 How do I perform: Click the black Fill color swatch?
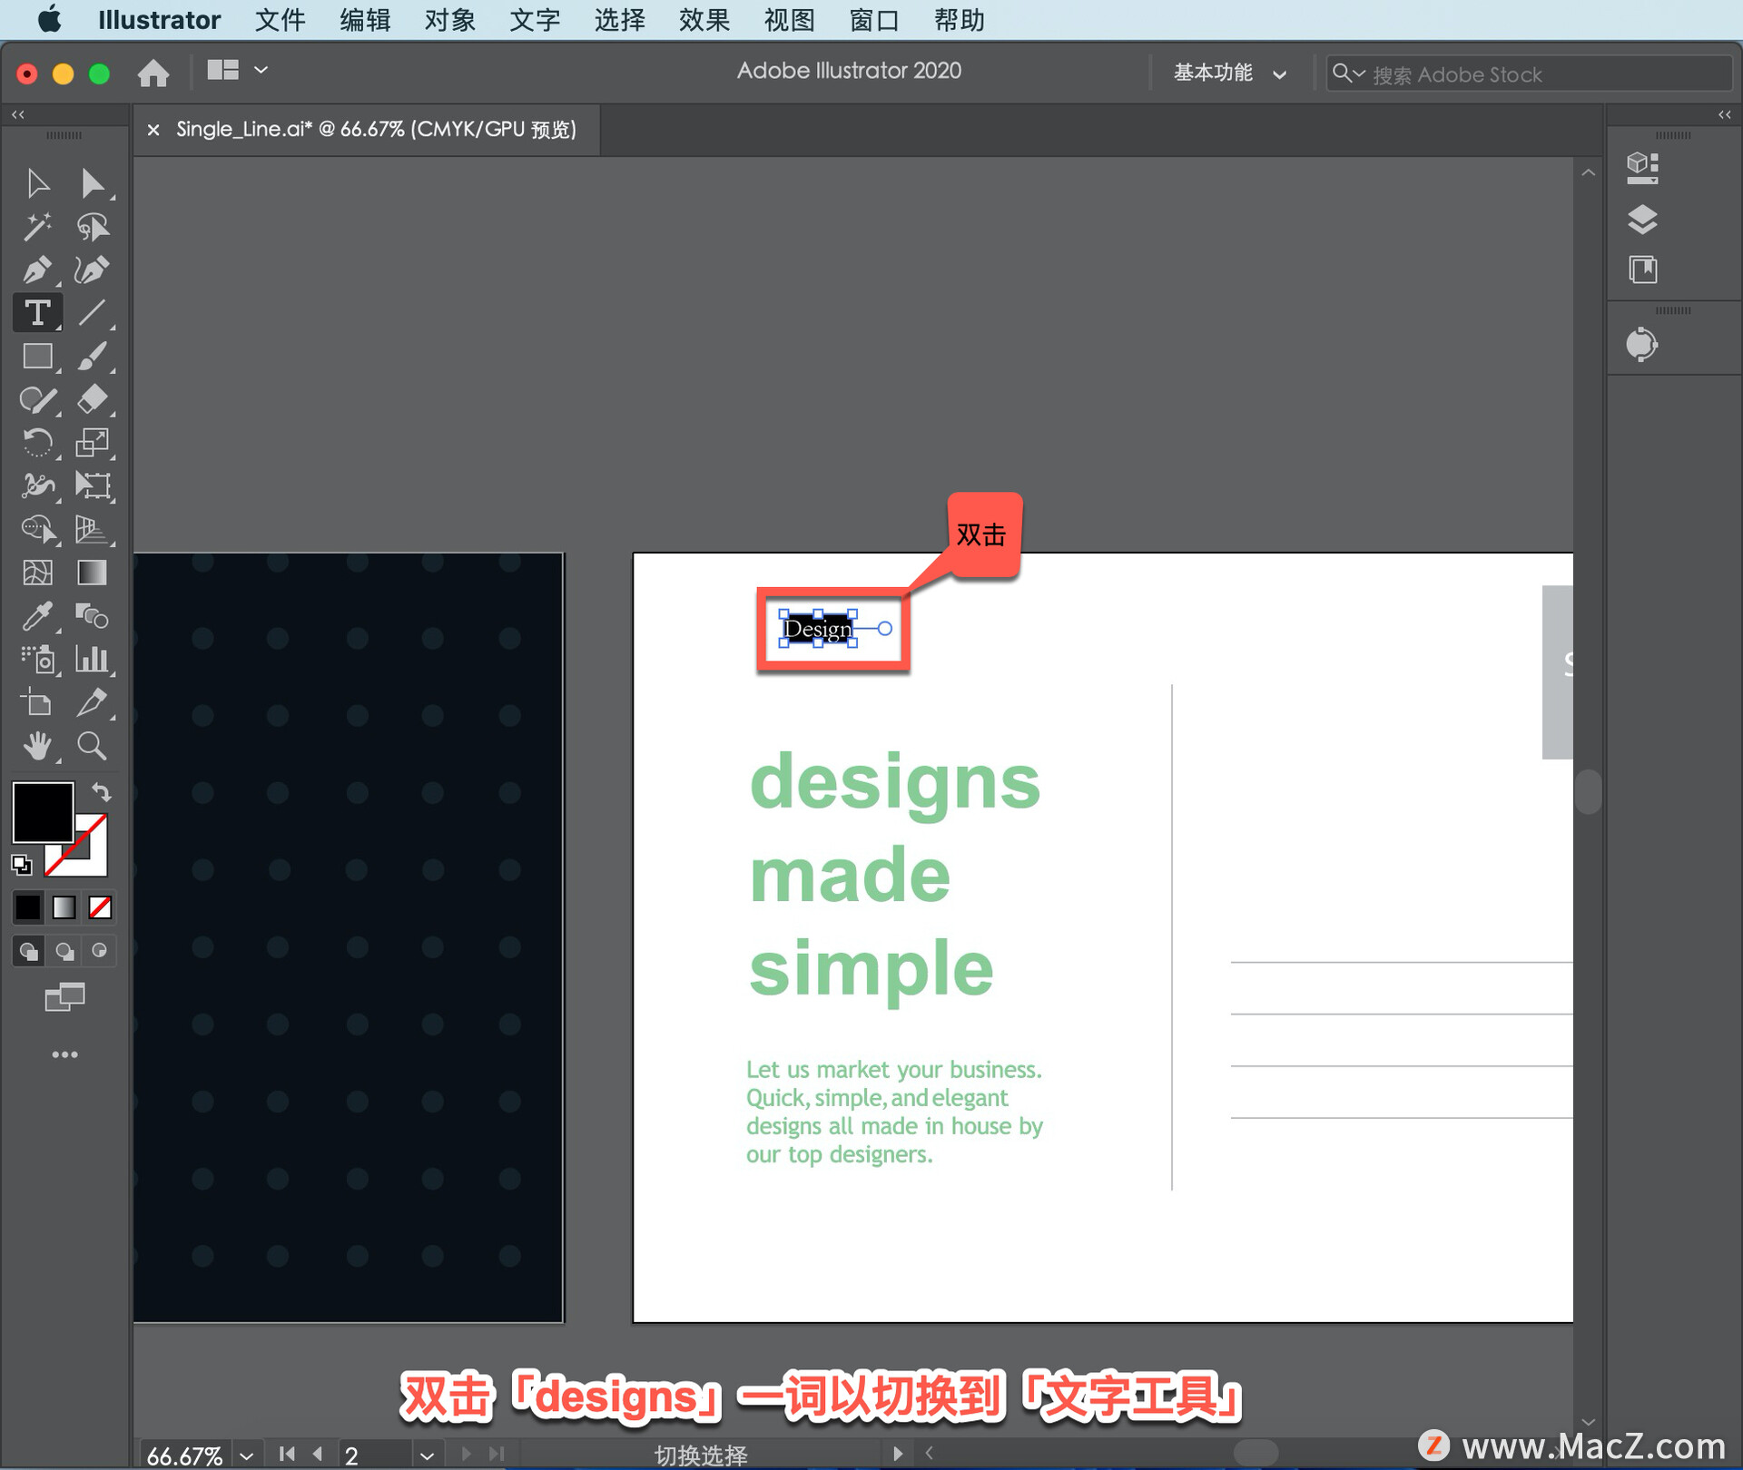coord(42,811)
